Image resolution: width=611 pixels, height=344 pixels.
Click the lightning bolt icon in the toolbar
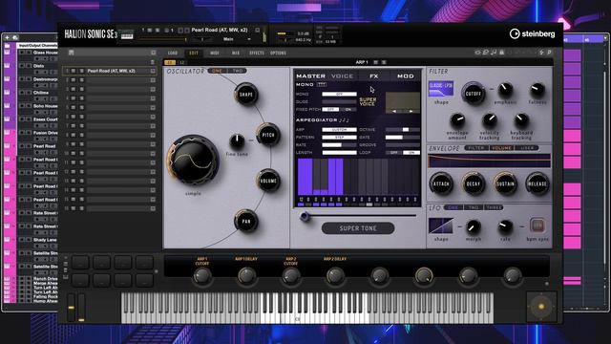tap(541, 53)
